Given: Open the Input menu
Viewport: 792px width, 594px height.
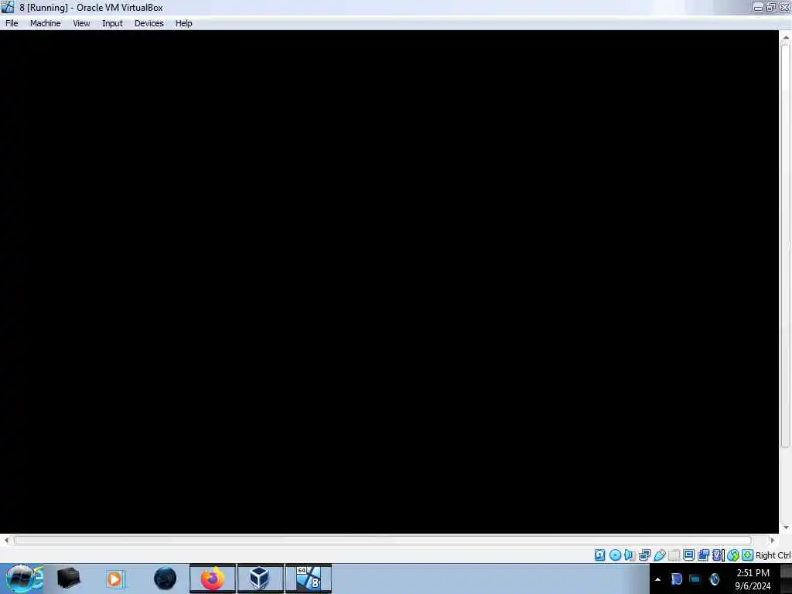Looking at the screenshot, I should pos(112,23).
